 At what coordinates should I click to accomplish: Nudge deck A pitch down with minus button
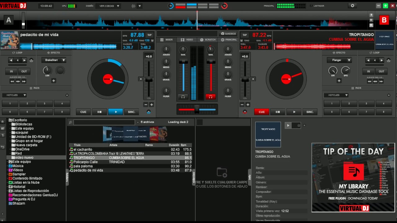pyautogui.click(x=146, y=105)
